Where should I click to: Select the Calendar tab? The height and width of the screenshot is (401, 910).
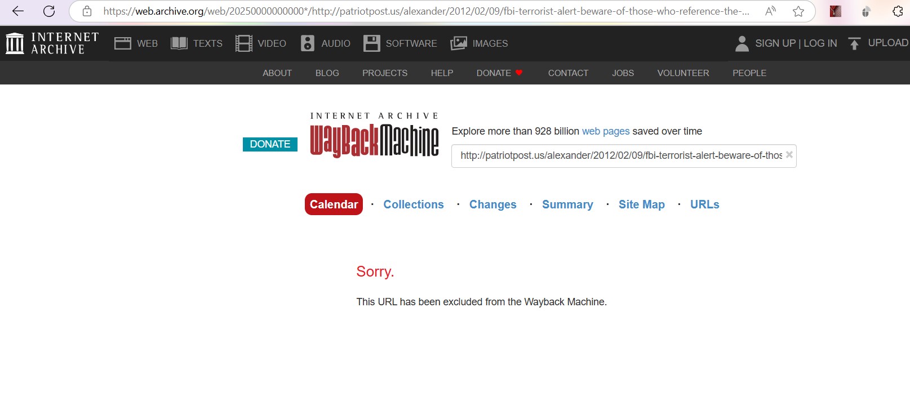pyautogui.click(x=334, y=204)
